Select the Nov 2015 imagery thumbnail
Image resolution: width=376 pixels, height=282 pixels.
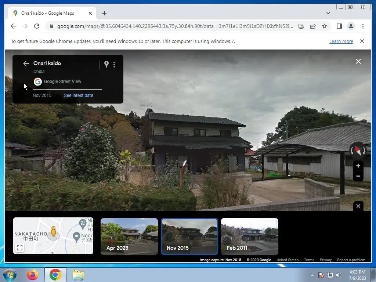tap(189, 236)
